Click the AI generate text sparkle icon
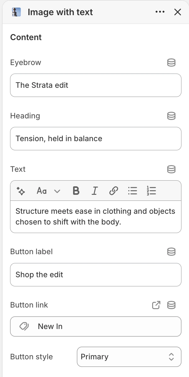The width and height of the screenshot is (189, 377). [x=21, y=191]
